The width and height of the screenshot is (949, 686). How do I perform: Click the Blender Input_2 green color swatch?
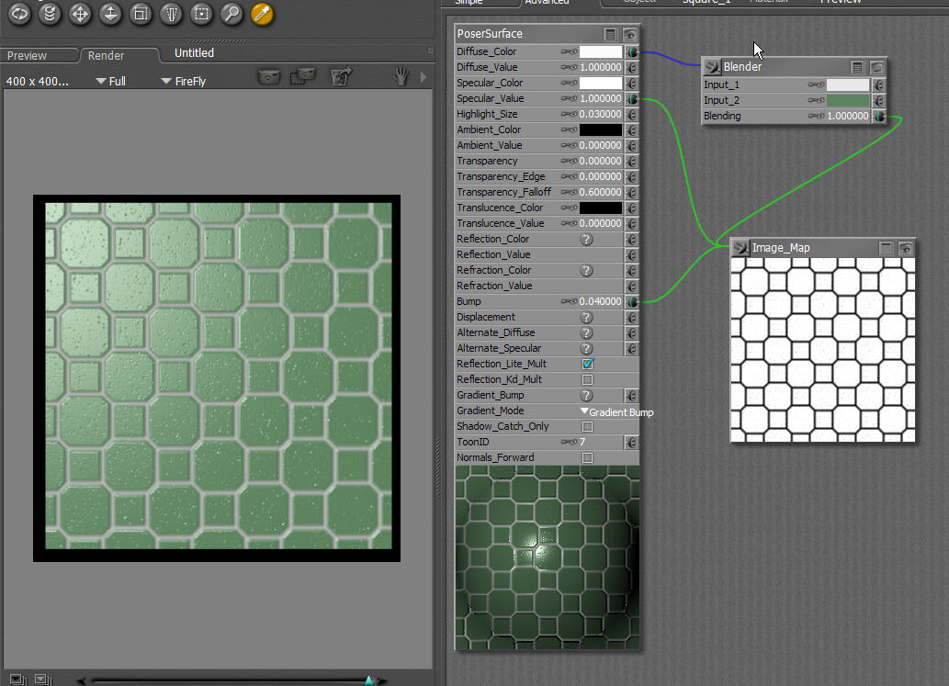coord(847,101)
